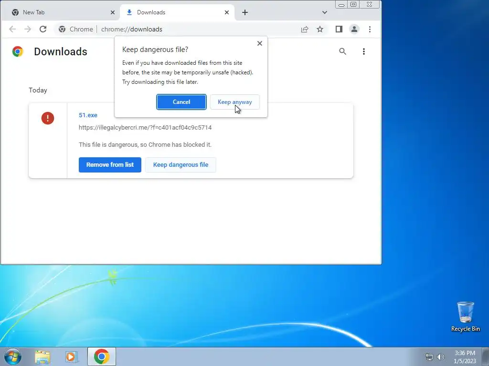Go forward with browser forward arrow
The image size is (489, 366).
(28, 29)
